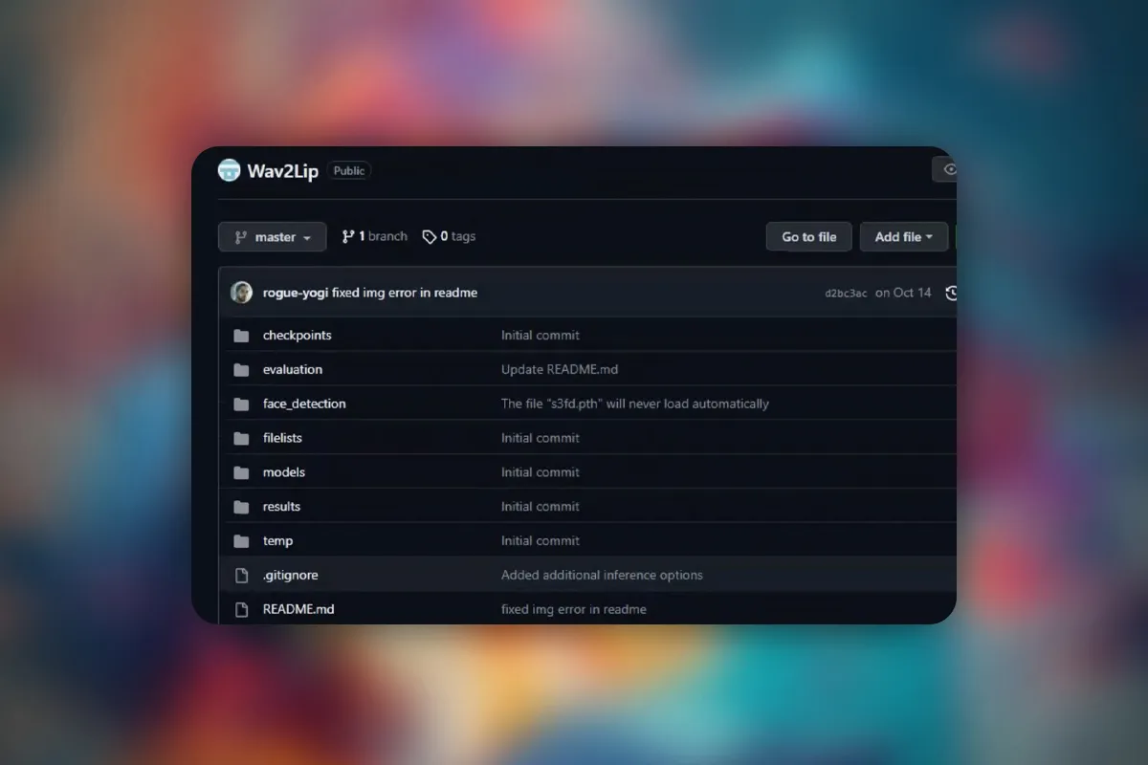Open the models folder
The width and height of the screenshot is (1148, 765).
click(x=284, y=472)
